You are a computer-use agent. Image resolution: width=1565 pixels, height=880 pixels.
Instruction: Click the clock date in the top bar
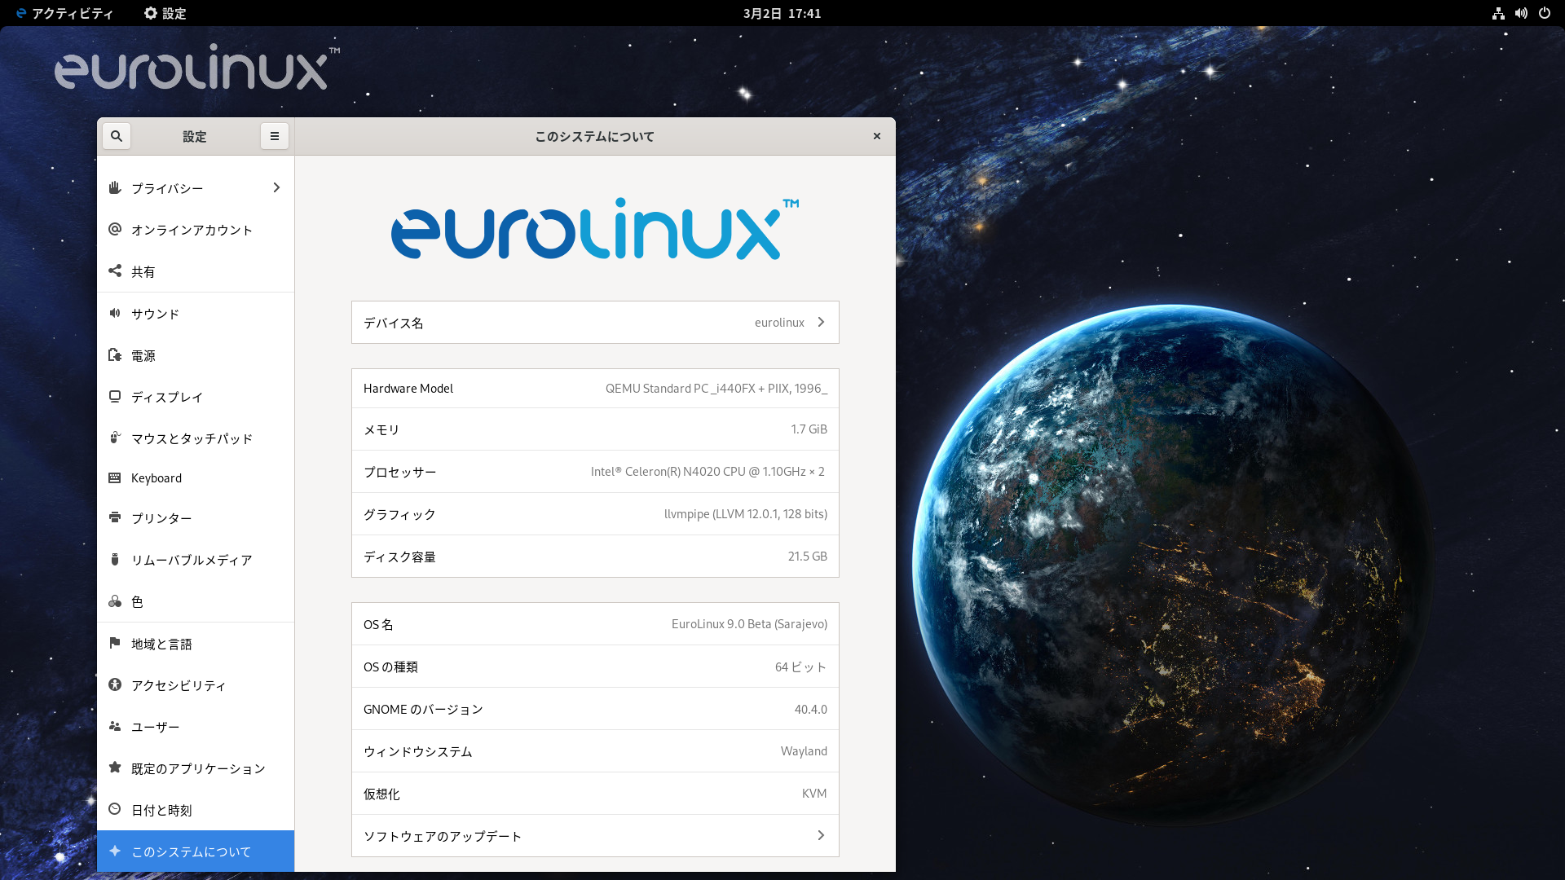(782, 13)
